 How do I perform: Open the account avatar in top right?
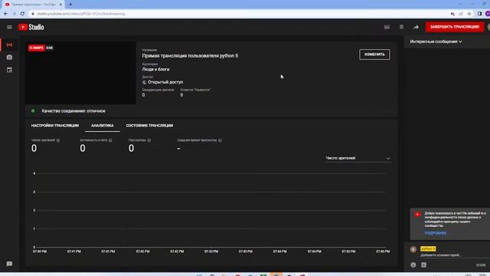[x=488, y=28]
